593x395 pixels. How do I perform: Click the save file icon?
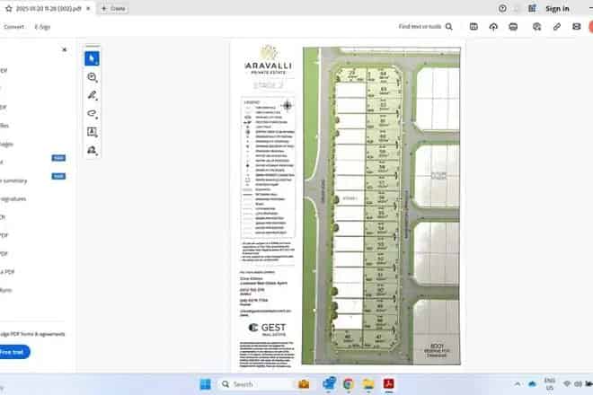click(474, 26)
